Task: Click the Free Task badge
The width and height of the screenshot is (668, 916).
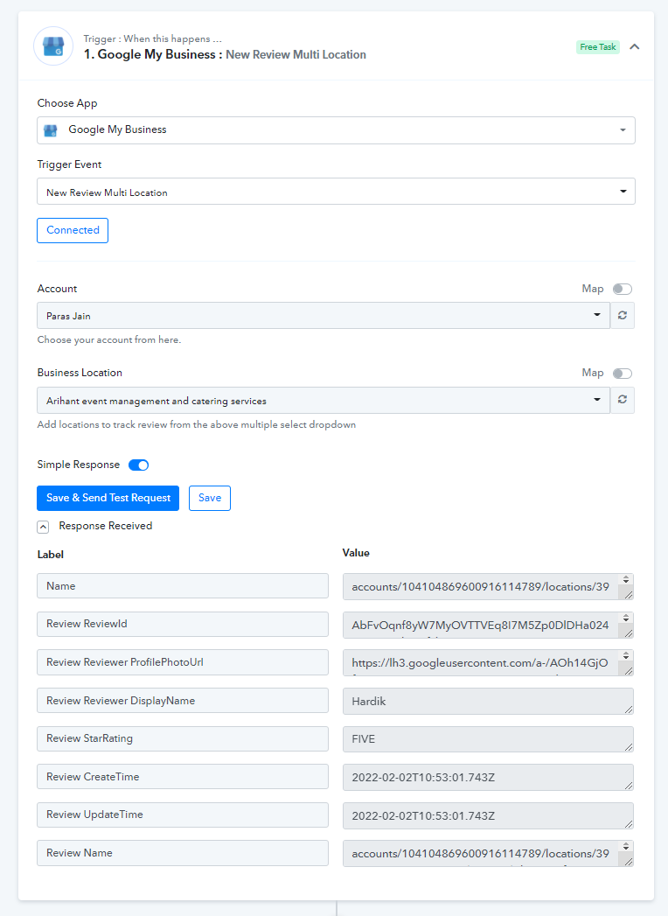Action: click(x=598, y=46)
